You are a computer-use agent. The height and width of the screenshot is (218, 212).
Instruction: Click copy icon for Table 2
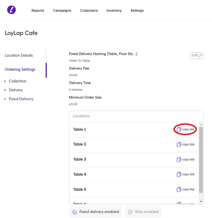coord(179,144)
